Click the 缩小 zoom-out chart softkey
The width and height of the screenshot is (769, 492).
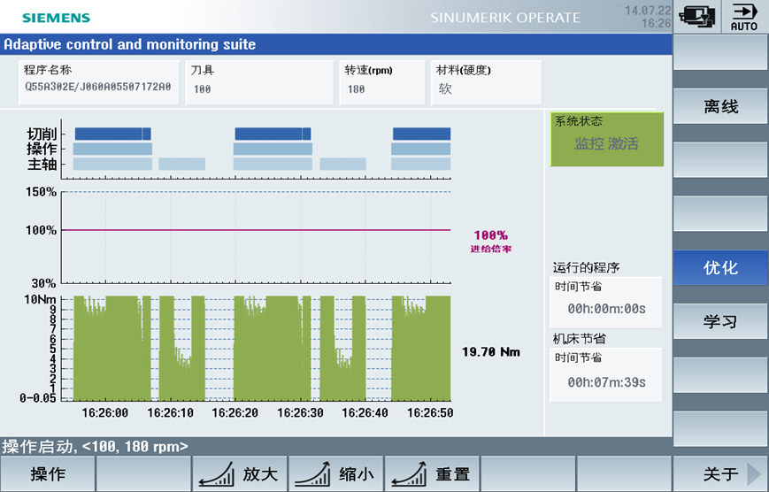click(335, 474)
